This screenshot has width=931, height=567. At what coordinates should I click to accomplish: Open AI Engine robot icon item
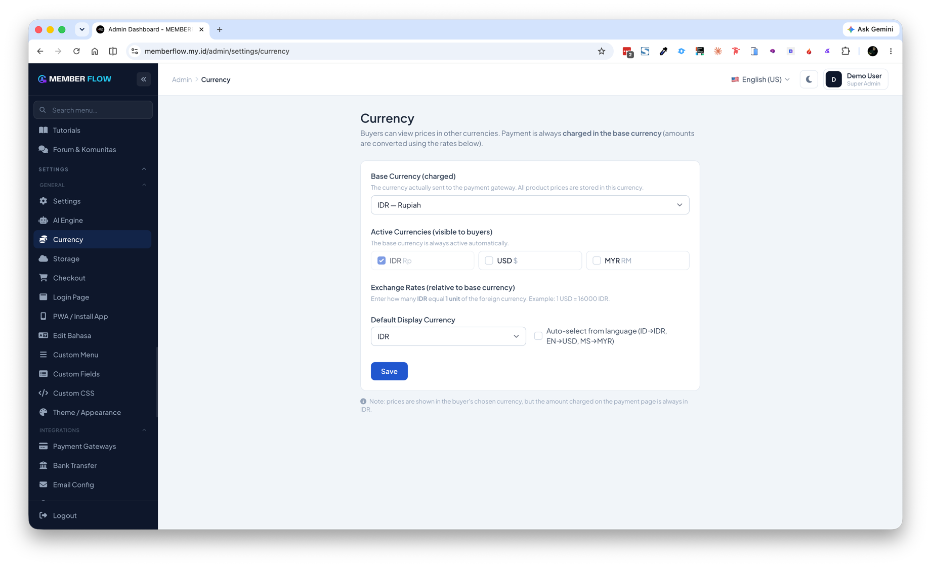click(x=93, y=220)
